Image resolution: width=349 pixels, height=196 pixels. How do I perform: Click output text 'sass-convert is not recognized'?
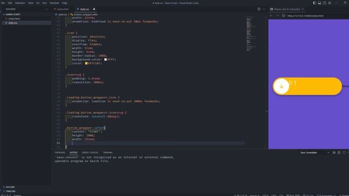(x=115, y=157)
